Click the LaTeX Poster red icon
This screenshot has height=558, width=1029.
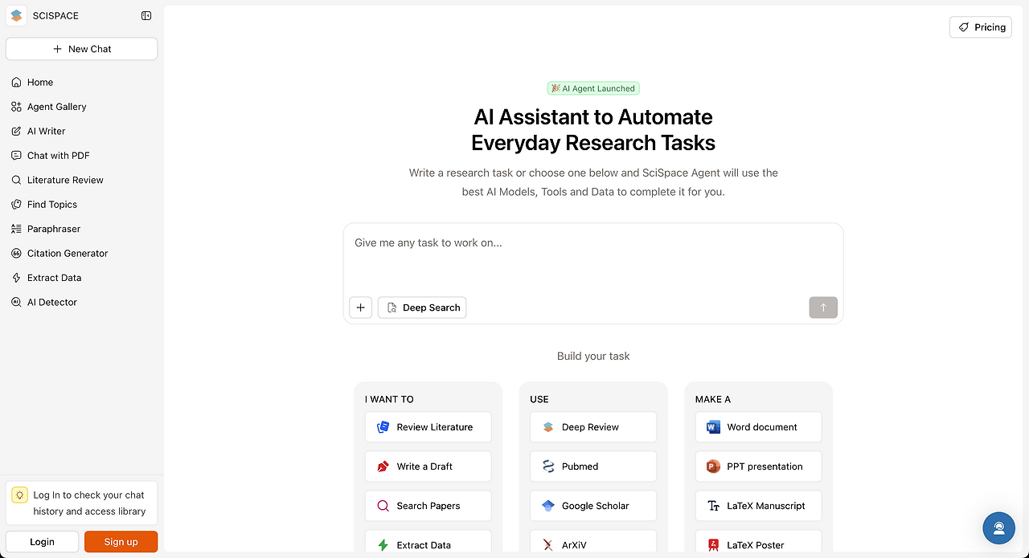(713, 545)
